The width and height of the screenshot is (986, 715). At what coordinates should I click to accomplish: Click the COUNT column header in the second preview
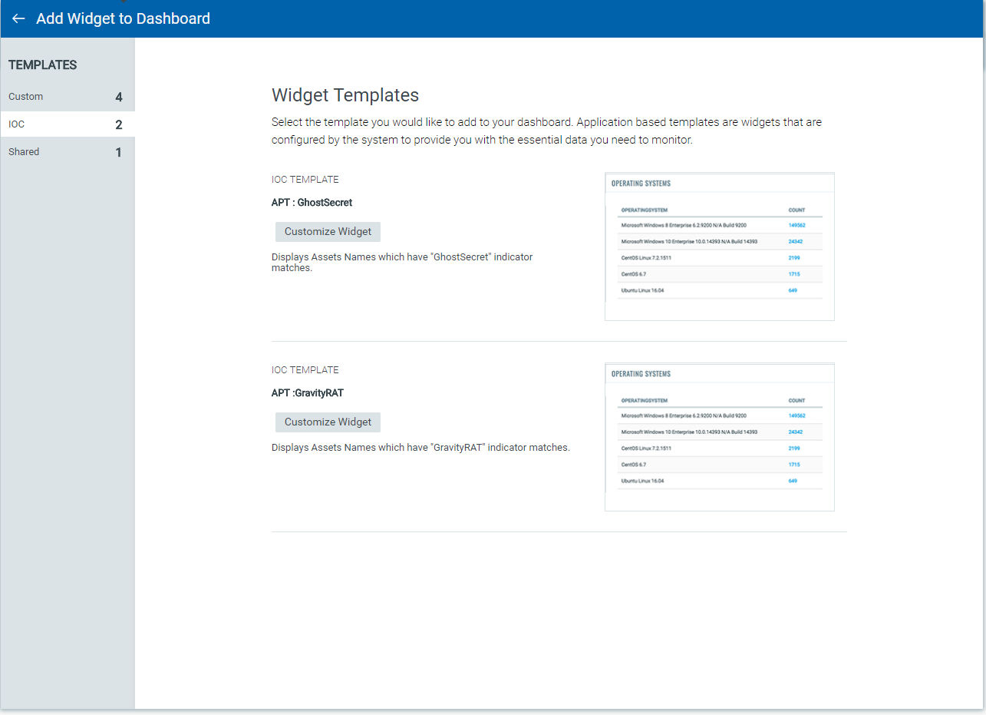click(x=796, y=400)
